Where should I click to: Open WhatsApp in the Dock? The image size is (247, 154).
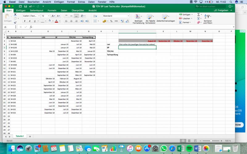click(x=164, y=148)
